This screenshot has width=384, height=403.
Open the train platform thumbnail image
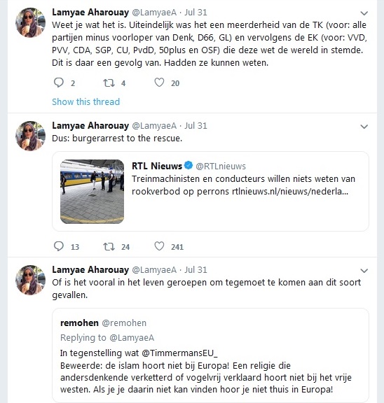92,192
